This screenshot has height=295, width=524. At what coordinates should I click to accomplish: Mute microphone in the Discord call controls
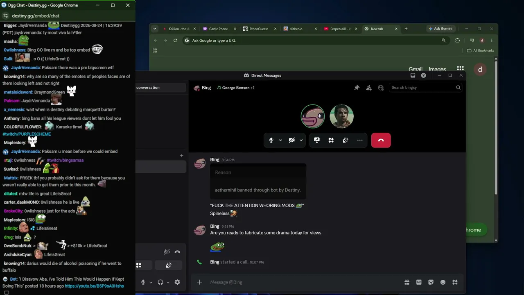tap(271, 140)
